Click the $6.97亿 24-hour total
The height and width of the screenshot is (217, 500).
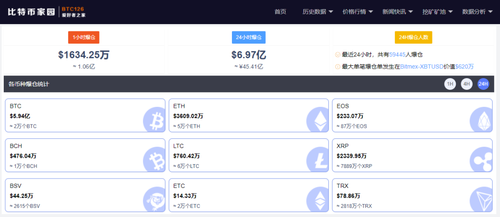(249, 55)
